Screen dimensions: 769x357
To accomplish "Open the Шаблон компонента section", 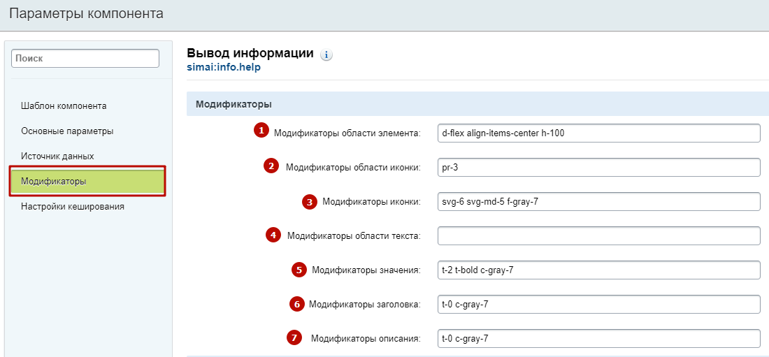I will click(x=64, y=106).
